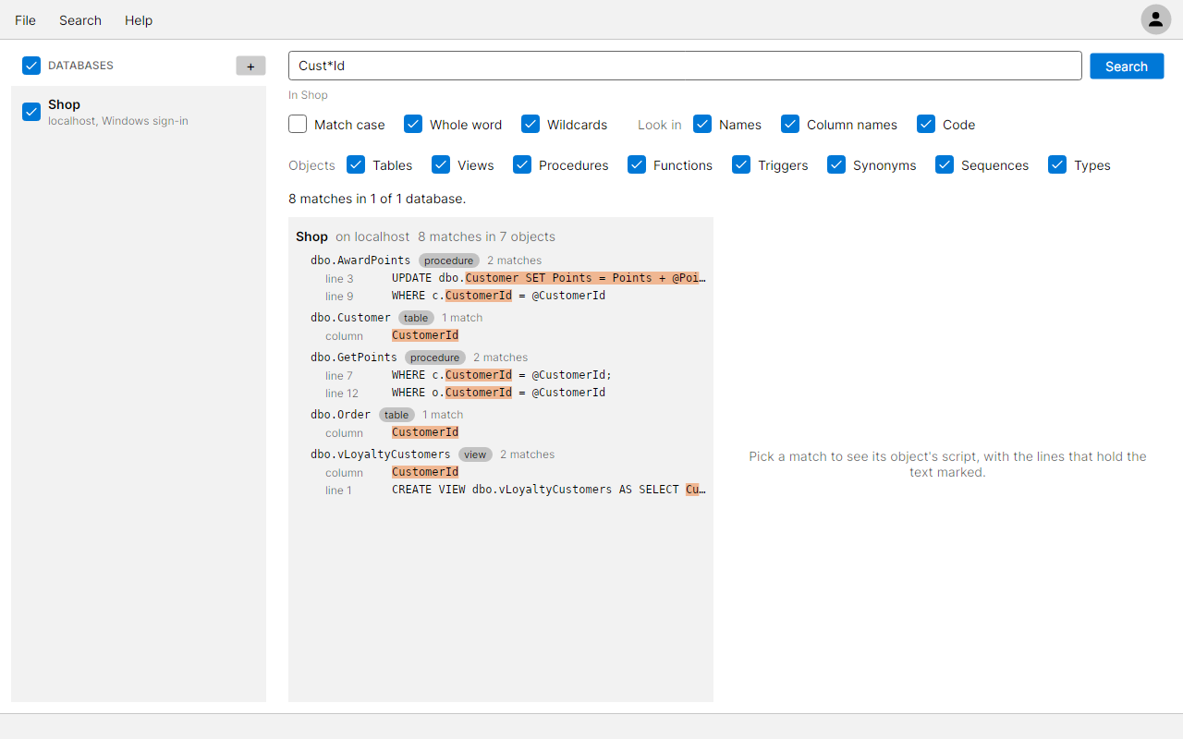
Task: Toggle the Sequences checkbox
Action: point(945,164)
